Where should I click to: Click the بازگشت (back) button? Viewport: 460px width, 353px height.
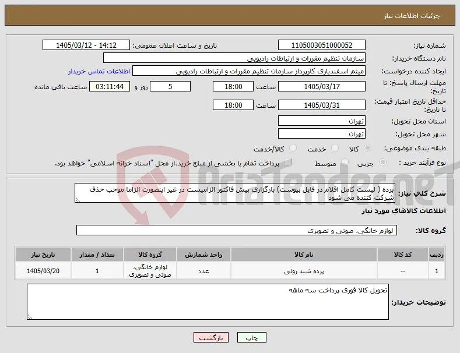coord(210,337)
